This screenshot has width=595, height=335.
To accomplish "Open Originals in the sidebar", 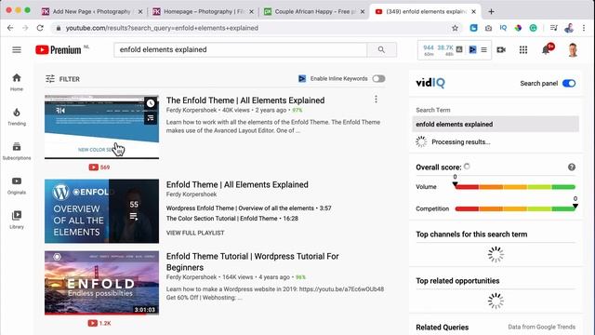I will [x=17, y=185].
